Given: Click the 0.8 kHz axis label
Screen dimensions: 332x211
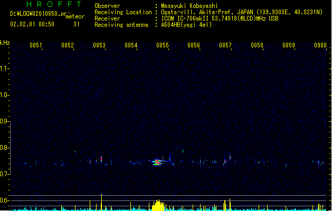Looking at the screenshot, I should 4,148.
